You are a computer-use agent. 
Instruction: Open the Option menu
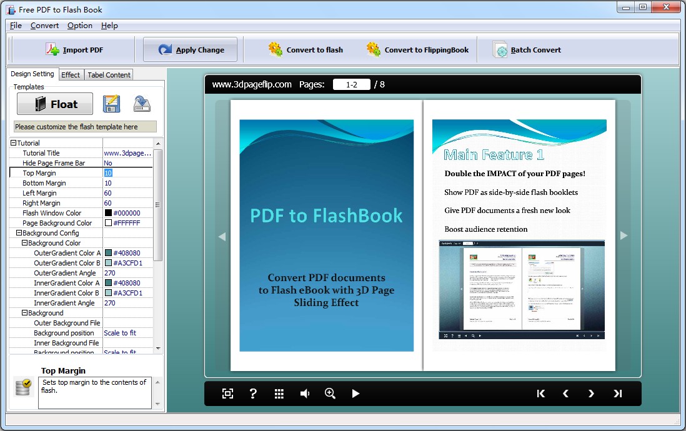[x=79, y=26]
